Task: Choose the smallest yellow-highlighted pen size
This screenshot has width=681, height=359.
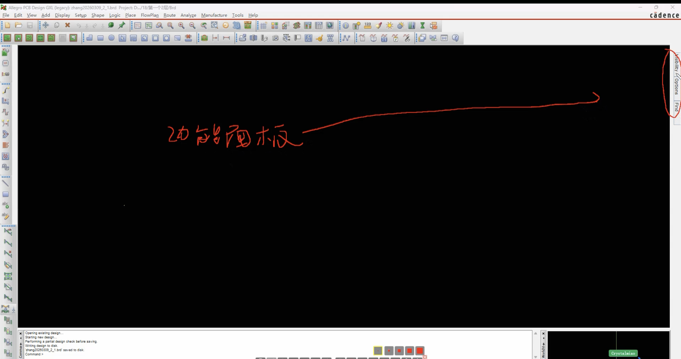Action: click(378, 351)
